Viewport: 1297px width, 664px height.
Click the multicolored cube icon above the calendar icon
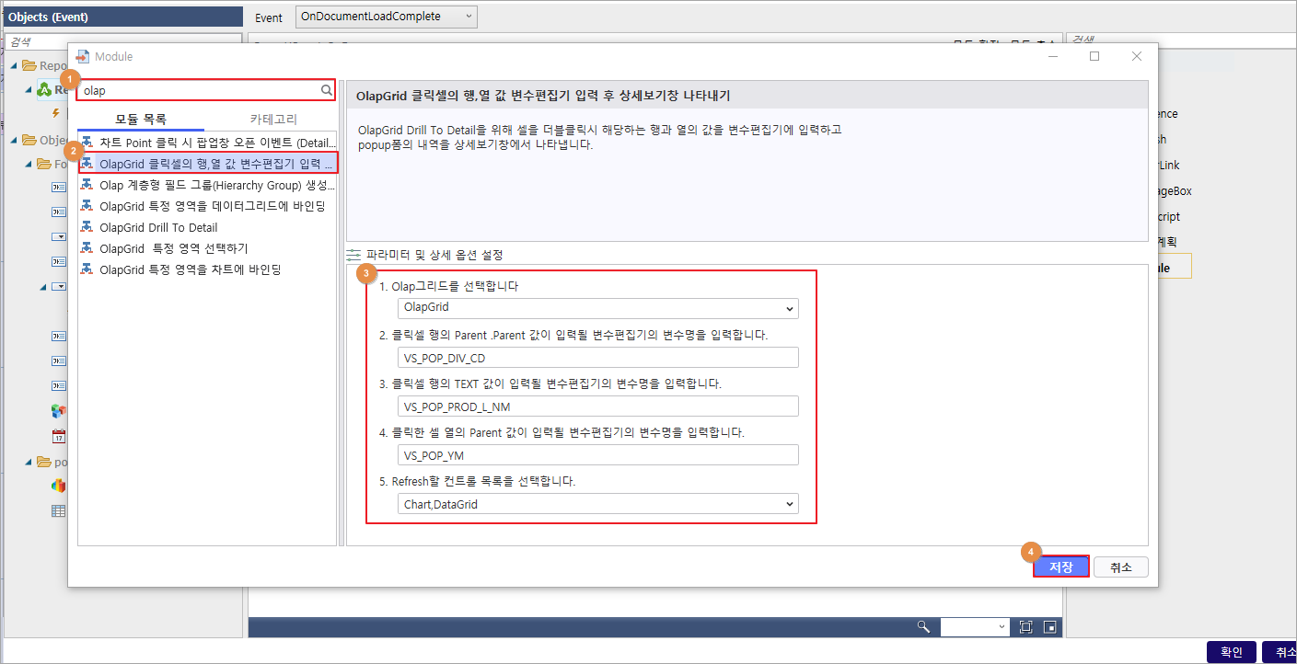click(58, 411)
